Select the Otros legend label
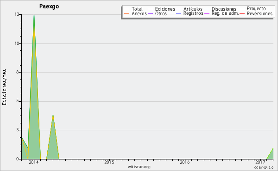The image size is (278, 171). [161, 13]
